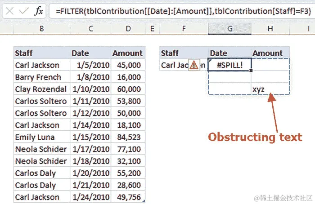Image resolution: width=315 pixels, height=204 pixels.
Task: Open Insert Function fx button
Action: point(39,12)
